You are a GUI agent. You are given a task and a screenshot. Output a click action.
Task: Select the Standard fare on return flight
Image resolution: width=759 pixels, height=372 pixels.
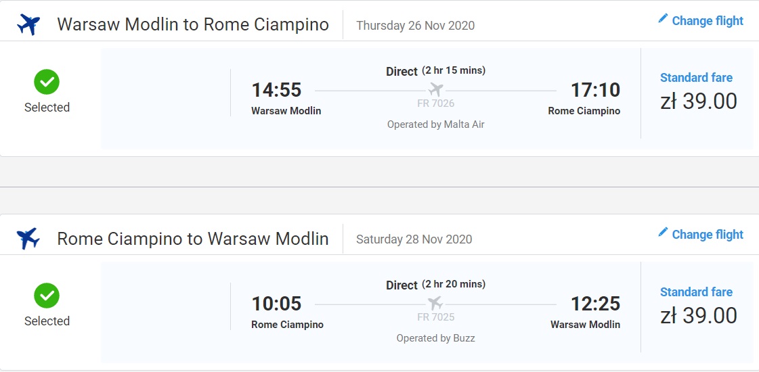point(696,292)
